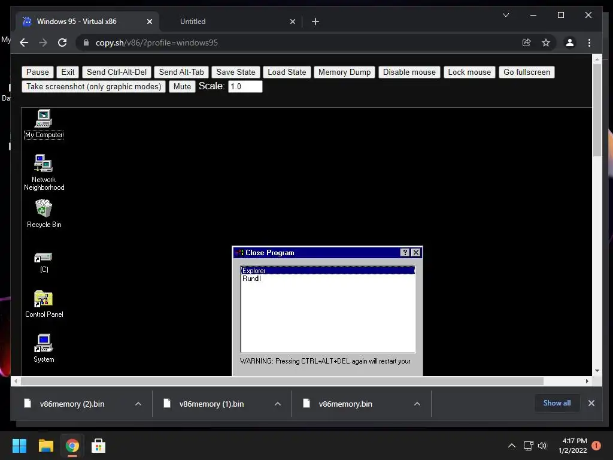Click Show all downloads
The height and width of the screenshot is (460, 613).
557,403
